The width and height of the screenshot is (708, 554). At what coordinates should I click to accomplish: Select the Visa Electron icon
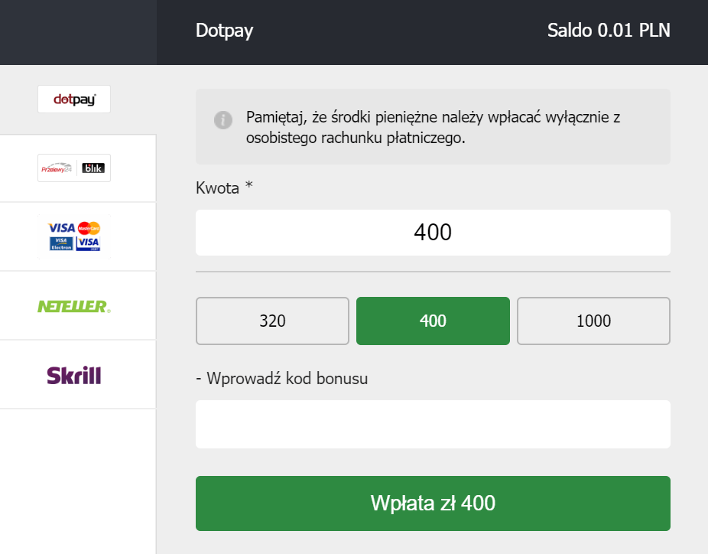(x=62, y=243)
